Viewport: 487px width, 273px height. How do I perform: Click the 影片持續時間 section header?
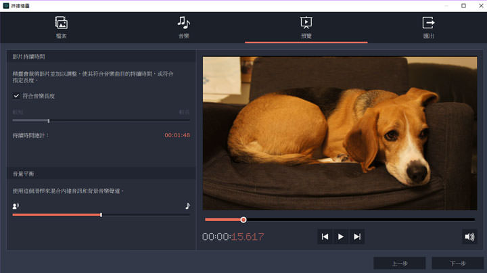tap(101, 57)
